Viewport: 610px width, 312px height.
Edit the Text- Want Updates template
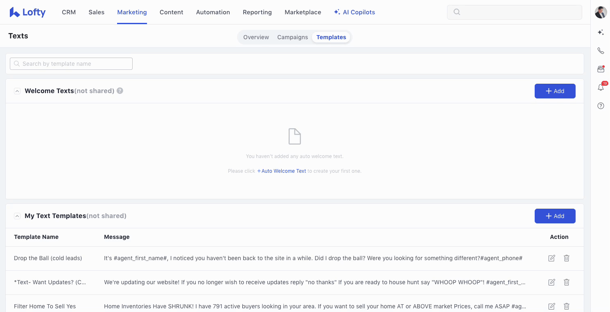tap(551, 282)
